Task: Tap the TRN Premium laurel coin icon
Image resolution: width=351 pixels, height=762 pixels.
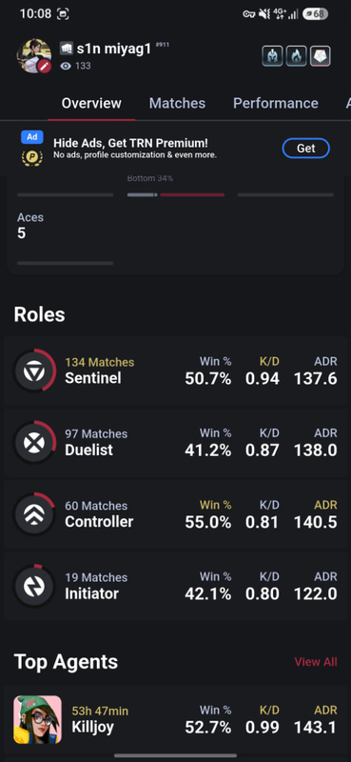Action: click(31, 158)
